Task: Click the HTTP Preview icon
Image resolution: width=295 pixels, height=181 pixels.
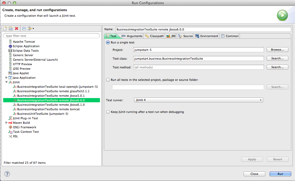Action: coord(10,64)
